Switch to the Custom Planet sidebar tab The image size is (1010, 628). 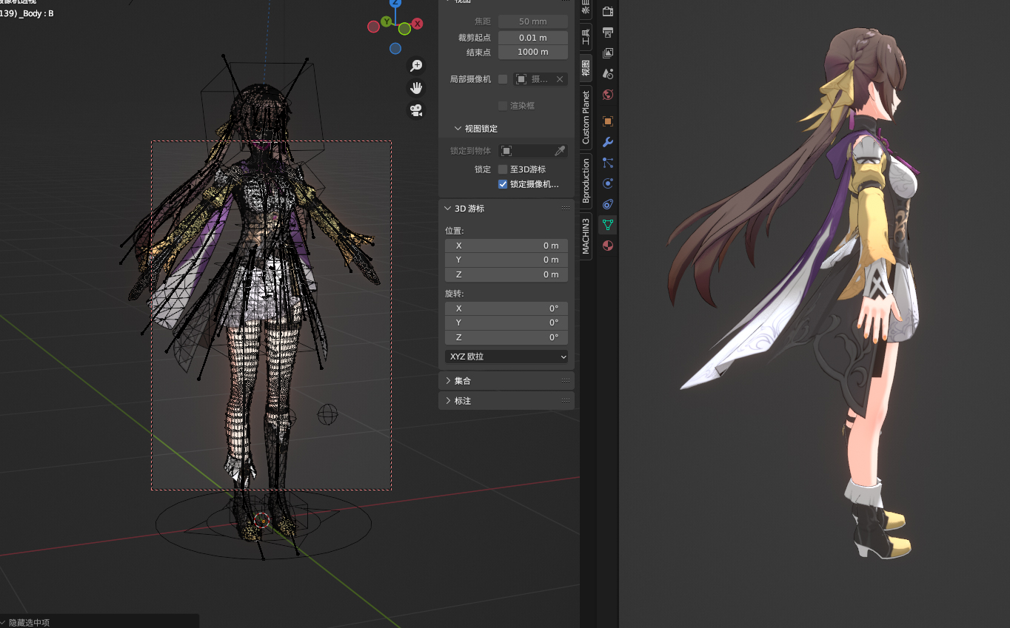[586, 118]
